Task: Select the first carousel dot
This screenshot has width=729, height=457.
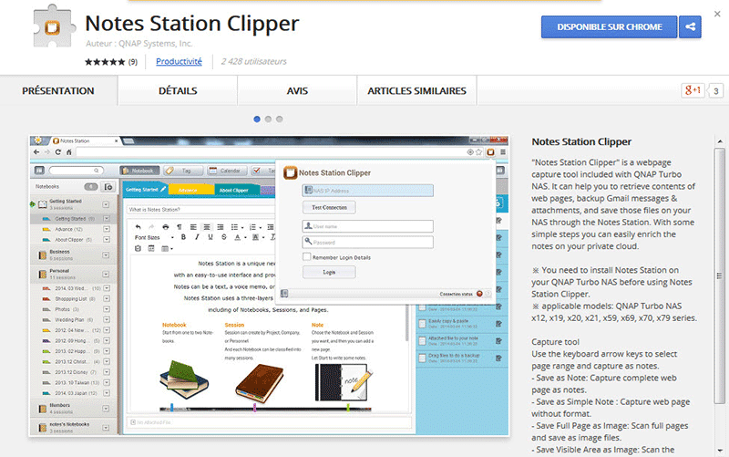Action: click(257, 119)
